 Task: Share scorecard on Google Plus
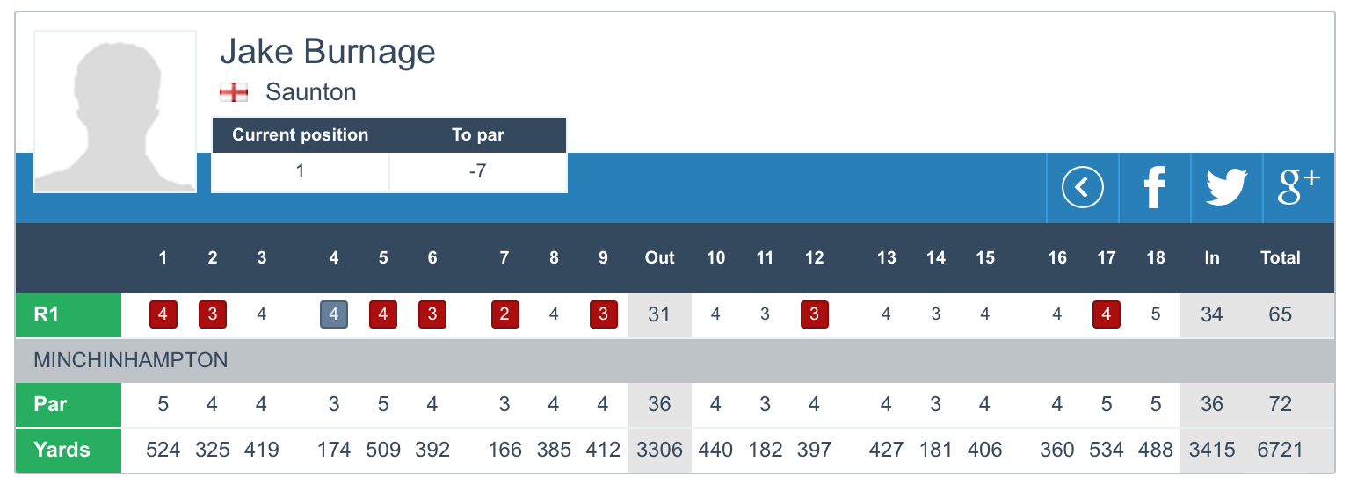[x=1298, y=187]
